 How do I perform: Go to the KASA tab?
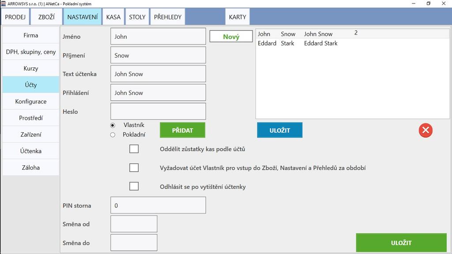(113, 17)
